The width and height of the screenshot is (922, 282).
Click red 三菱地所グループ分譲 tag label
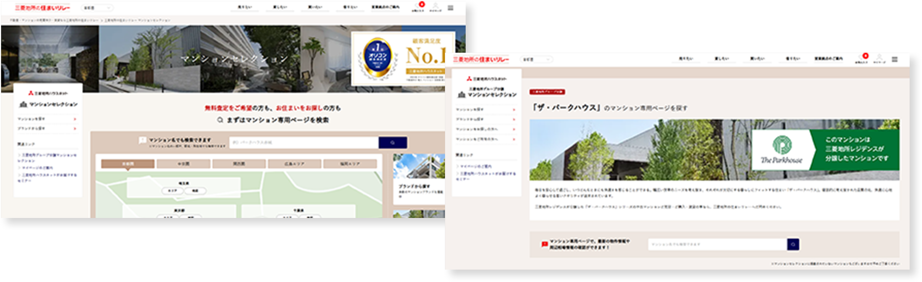coord(547,92)
